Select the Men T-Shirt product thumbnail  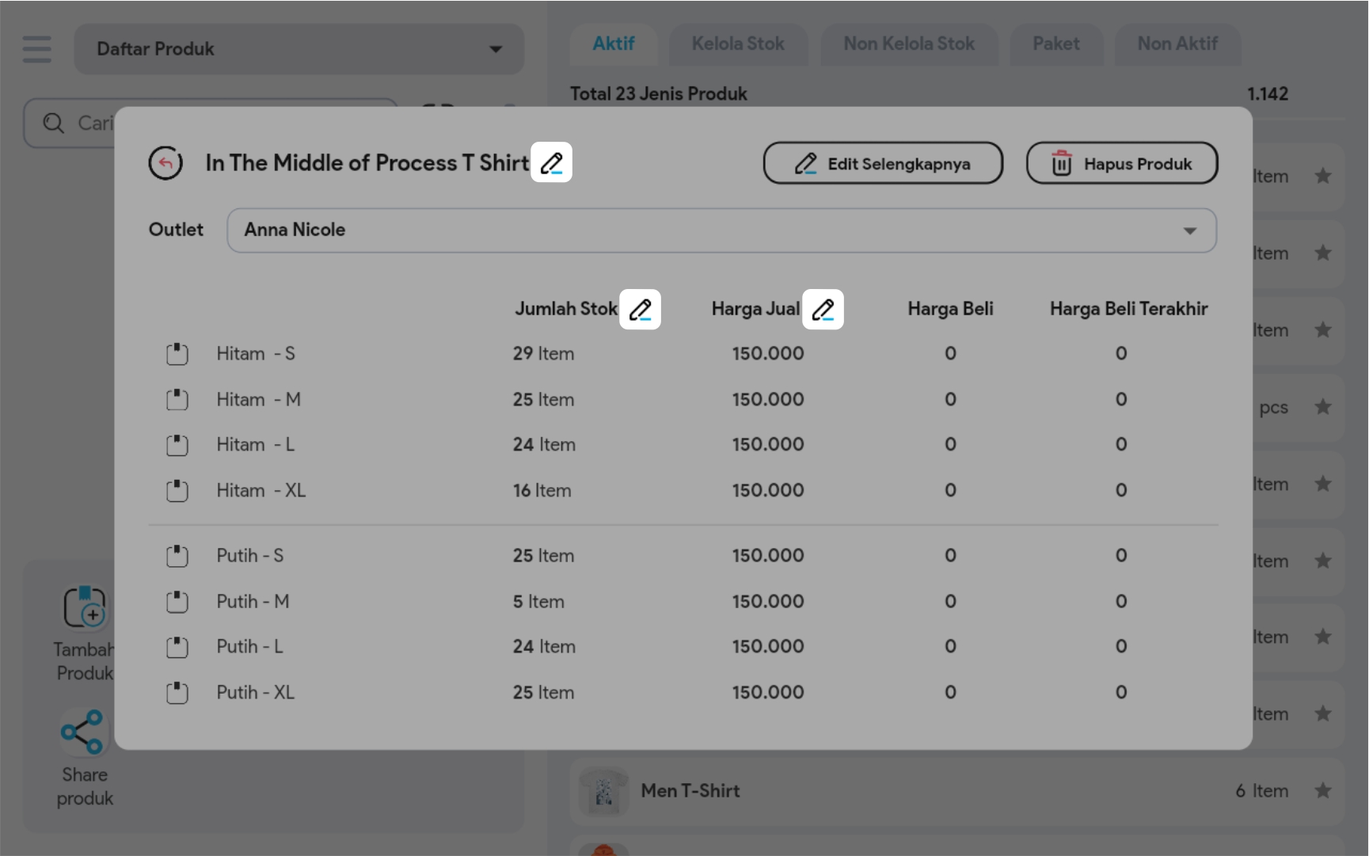tap(603, 790)
